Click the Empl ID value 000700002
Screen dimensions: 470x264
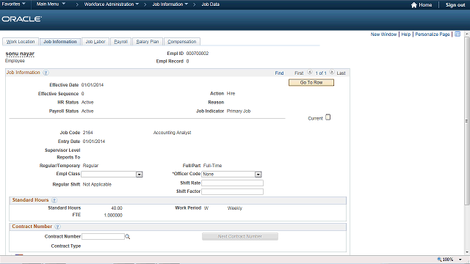pos(198,54)
